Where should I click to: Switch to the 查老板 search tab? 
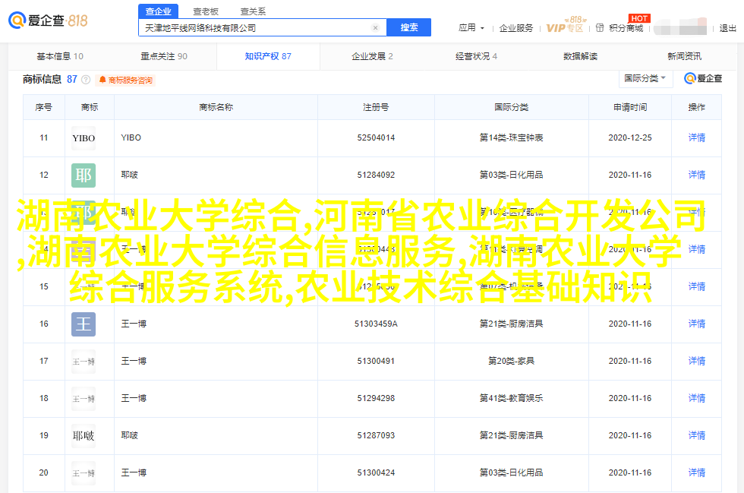205,11
